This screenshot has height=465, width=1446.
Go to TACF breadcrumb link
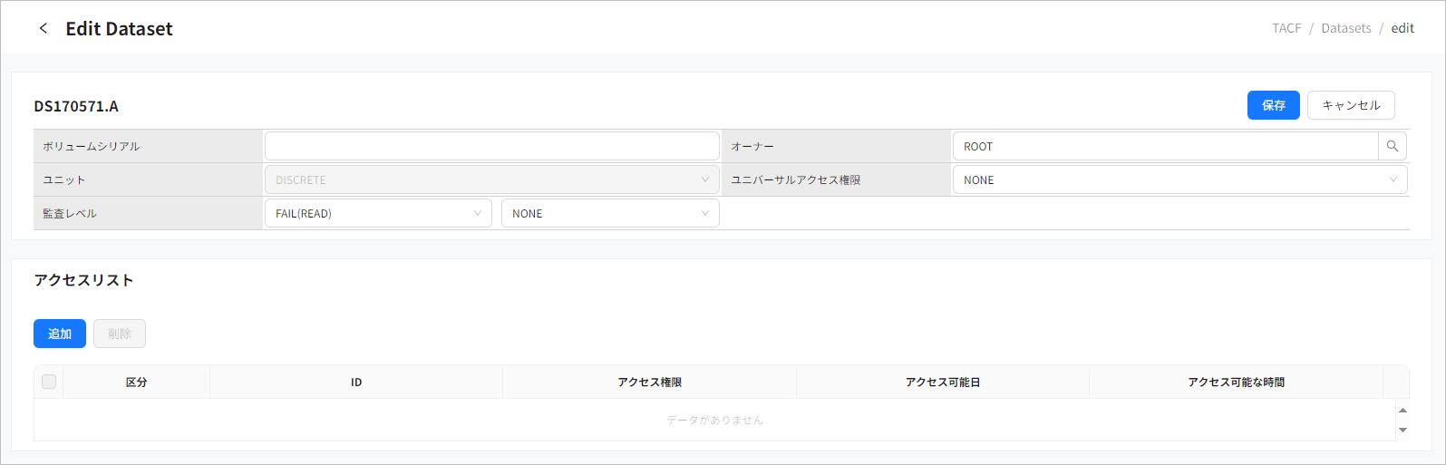(1286, 28)
